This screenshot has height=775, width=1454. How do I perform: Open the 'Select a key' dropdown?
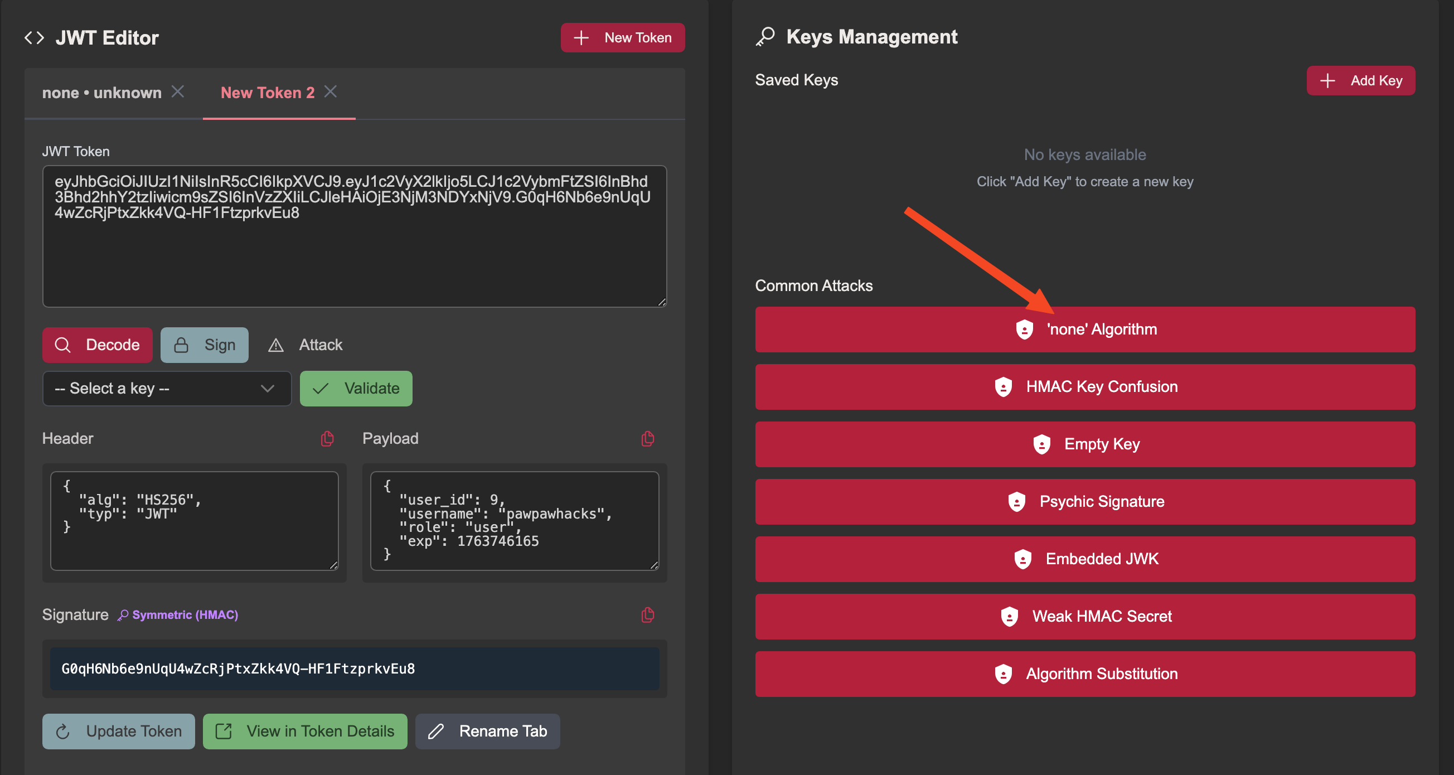[x=167, y=389]
